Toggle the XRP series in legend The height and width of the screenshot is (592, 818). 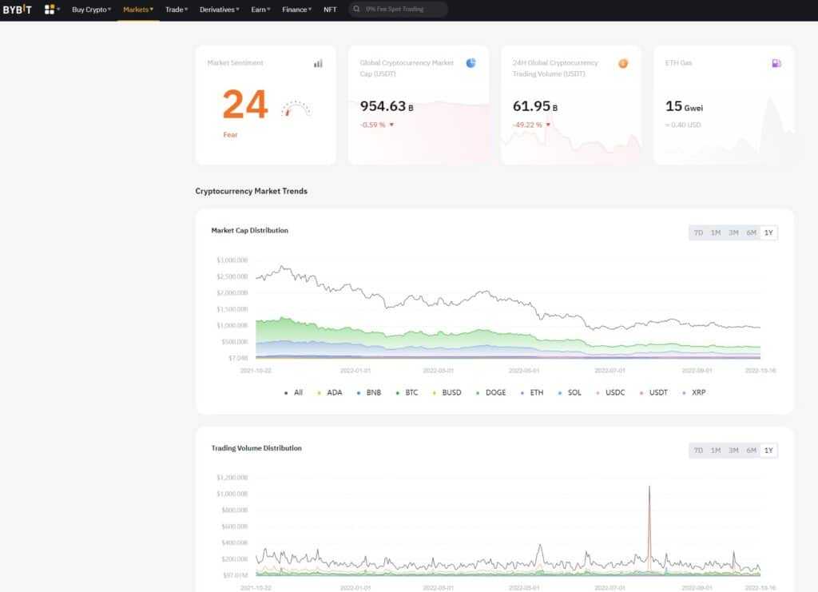coord(694,392)
